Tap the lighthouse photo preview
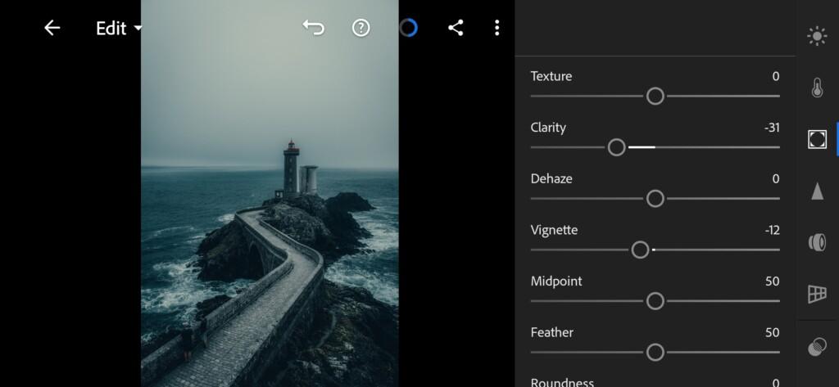The height and width of the screenshot is (387, 839). pyautogui.click(x=270, y=193)
